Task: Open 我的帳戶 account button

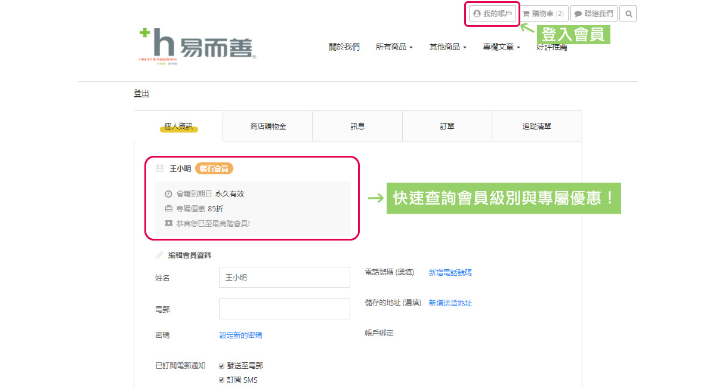Action: click(x=492, y=14)
